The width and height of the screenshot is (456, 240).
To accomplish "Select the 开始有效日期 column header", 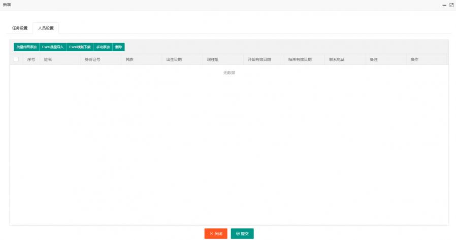I will tap(259, 59).
